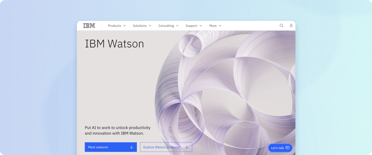Screen dimensions: 372x155
Task: Expand chevron next to Products
Action: 124,26
